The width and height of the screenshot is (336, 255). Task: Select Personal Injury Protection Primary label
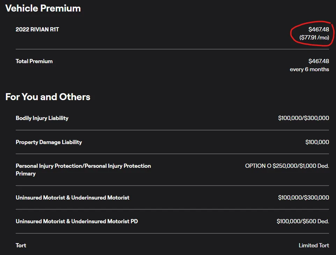click(83, 170)
